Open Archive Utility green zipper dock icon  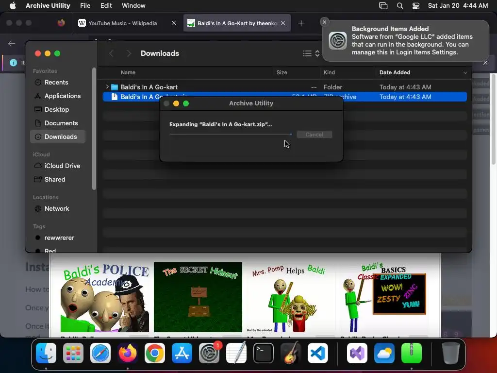click(412, 353)
